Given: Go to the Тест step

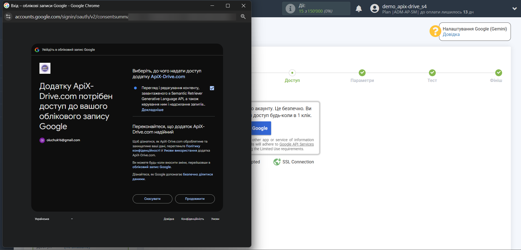Looking at the screenshot, I should [x=432, y=73].
